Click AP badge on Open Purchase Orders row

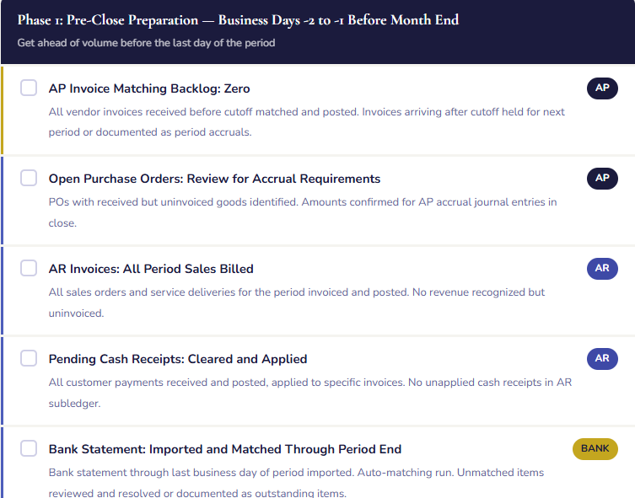(x=602, y=179)
